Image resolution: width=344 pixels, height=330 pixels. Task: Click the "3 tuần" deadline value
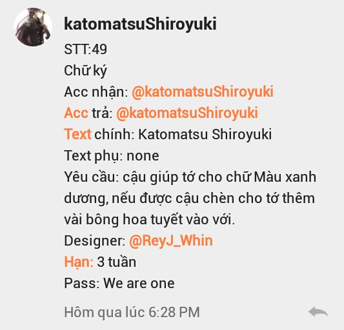coord(116,262)
